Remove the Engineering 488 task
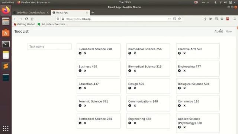238x134 pixels. (135, 123)
